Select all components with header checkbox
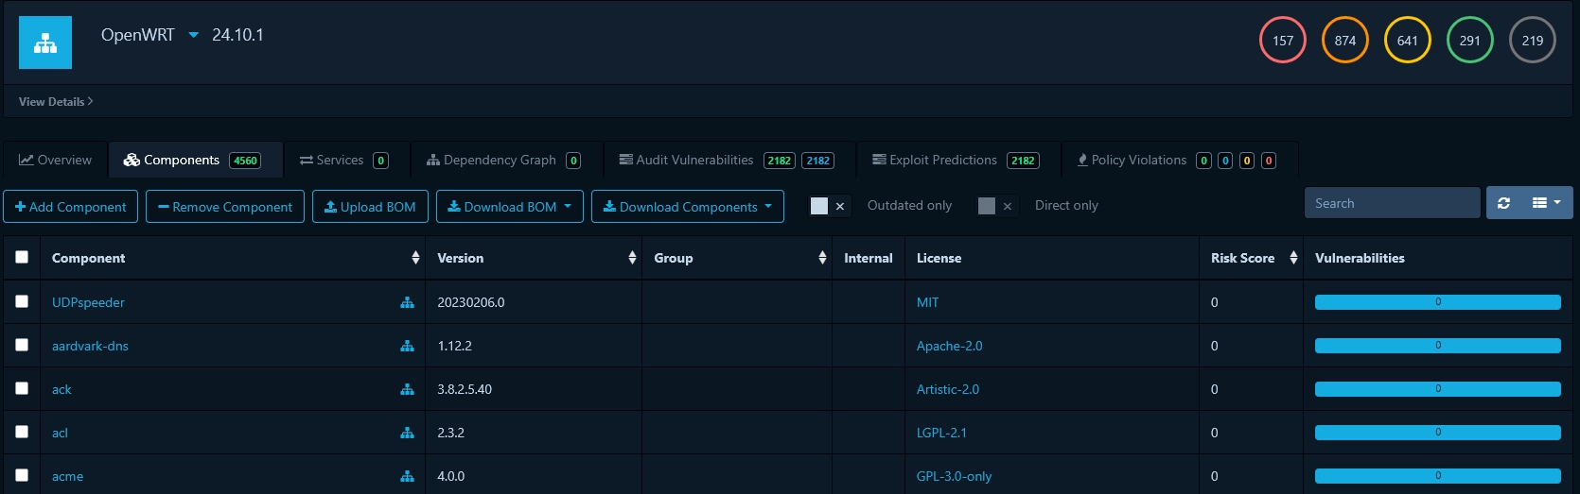Viewport: 1580px width, 494px height. [x=22, y=257]
